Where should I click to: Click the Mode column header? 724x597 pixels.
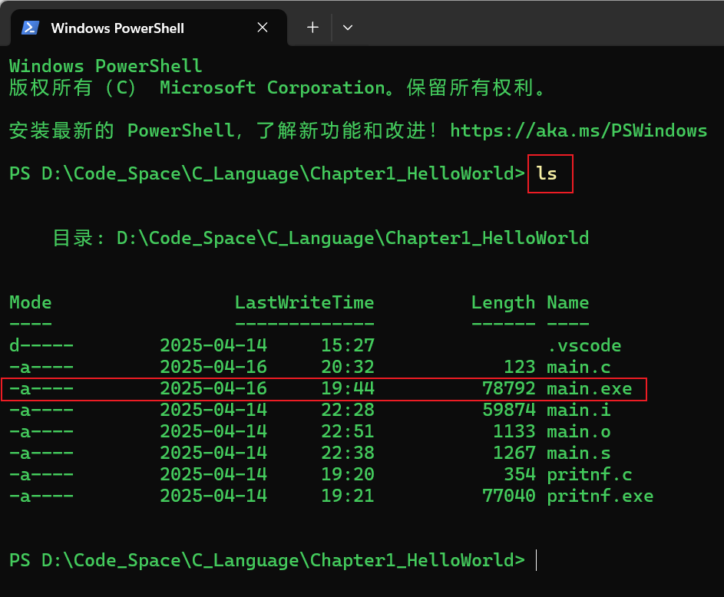pyautogui.click(x=31, y=302)
